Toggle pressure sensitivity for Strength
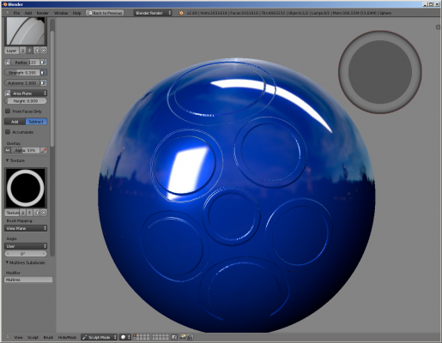The image size is (442, 343). coord(43,73)
